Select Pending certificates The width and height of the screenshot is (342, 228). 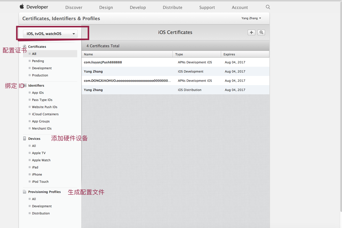pos(38,61)
